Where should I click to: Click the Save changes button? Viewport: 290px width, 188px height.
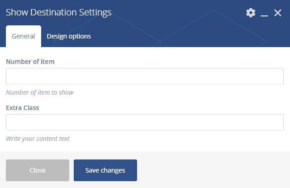105,170
